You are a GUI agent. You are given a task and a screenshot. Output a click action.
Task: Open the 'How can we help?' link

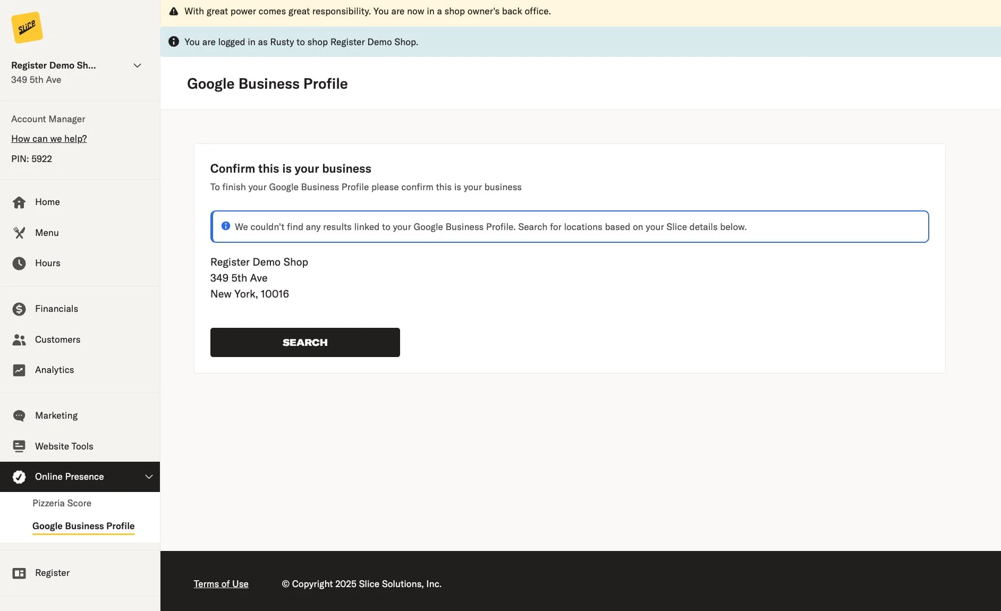point(49,139)
